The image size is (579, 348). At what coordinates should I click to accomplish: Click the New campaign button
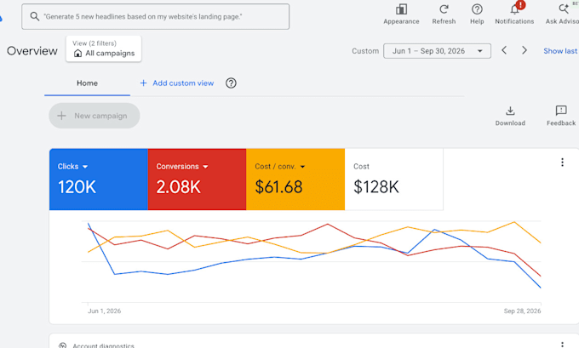(95, 116)
